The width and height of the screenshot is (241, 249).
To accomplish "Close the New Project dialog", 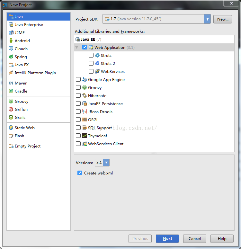I will tap(231, 3).
